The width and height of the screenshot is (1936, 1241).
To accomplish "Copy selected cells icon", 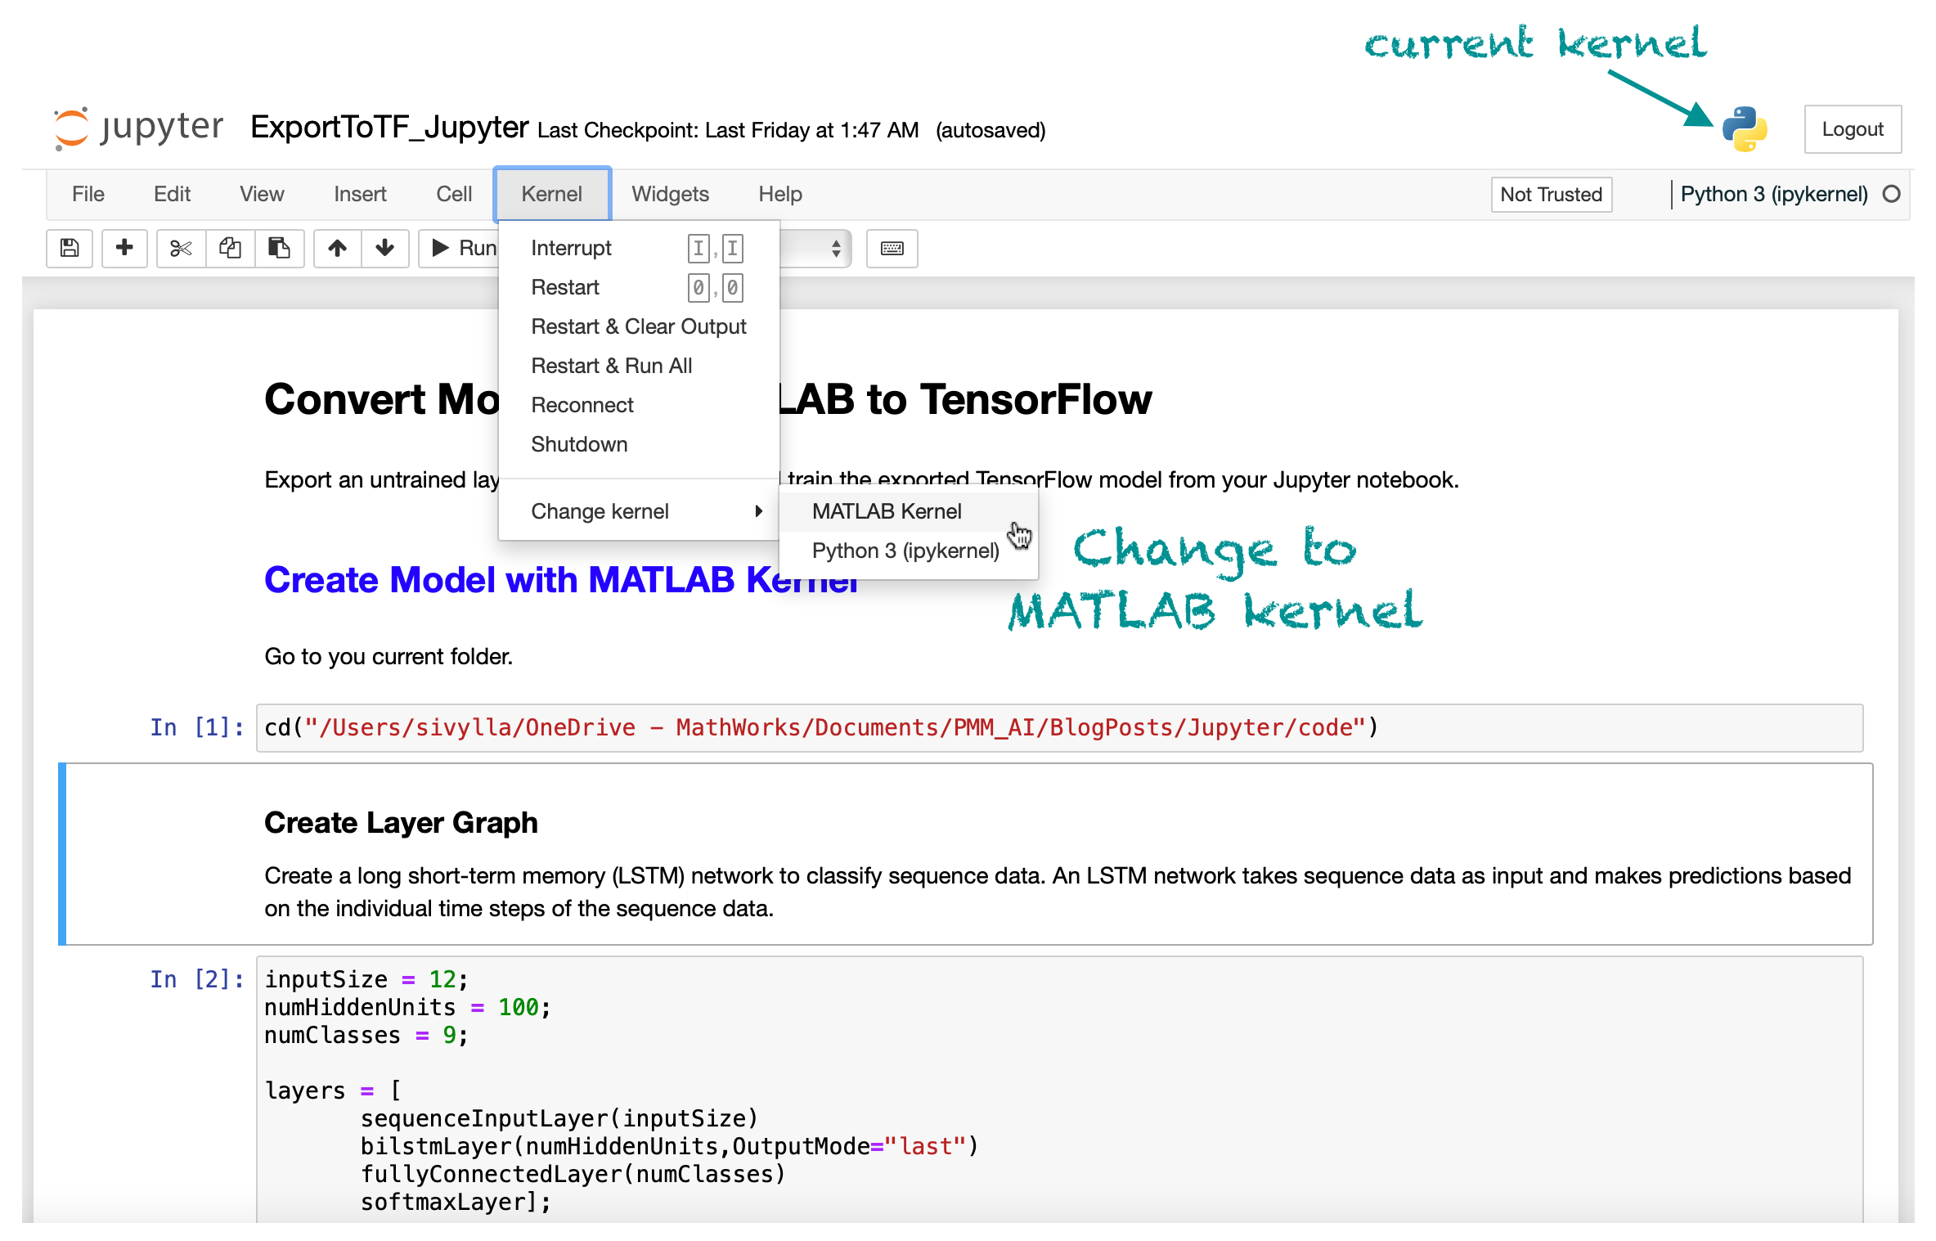I will click(x=230, y=248).
